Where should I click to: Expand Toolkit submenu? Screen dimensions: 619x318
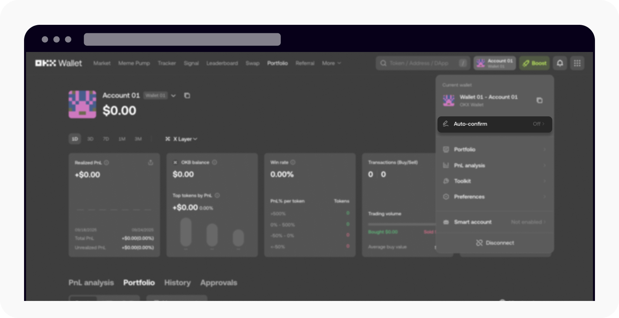coord(545,181)
